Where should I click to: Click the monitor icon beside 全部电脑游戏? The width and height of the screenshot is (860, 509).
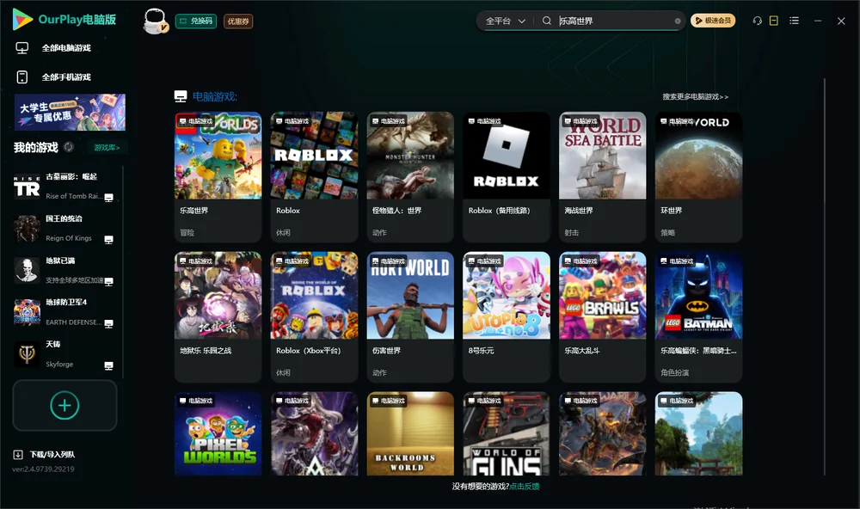click(22, 48)
